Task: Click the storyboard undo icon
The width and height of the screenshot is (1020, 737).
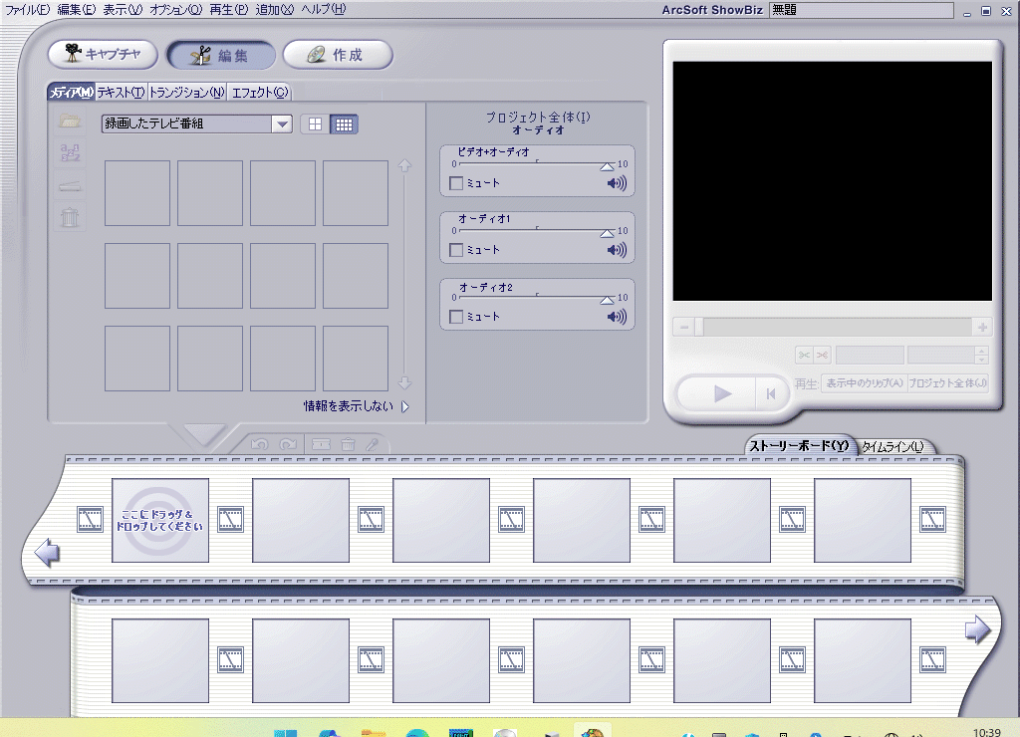Action: pyautogui.click(x=260, y=444)
